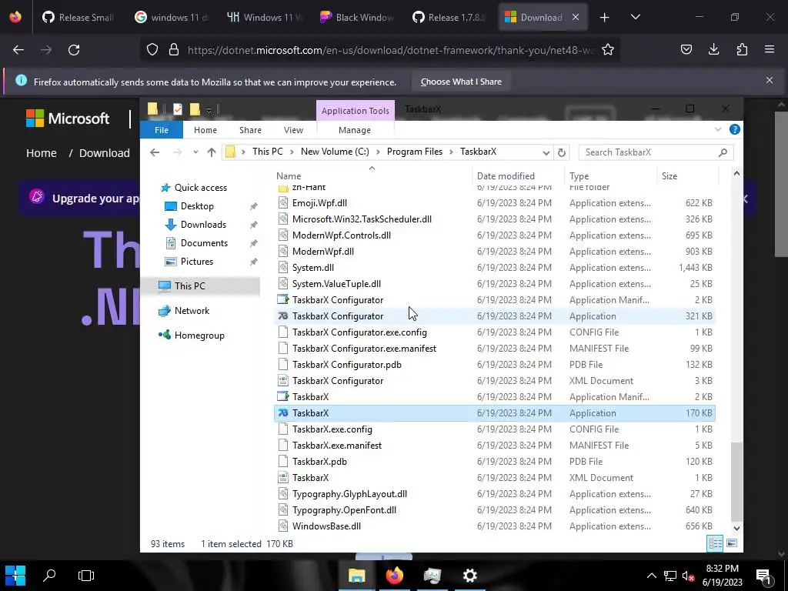Open the quick access toolbar customize dropdown
This screenshot has width=788, height=591.
pyautogui.click(x=209, y=109)
